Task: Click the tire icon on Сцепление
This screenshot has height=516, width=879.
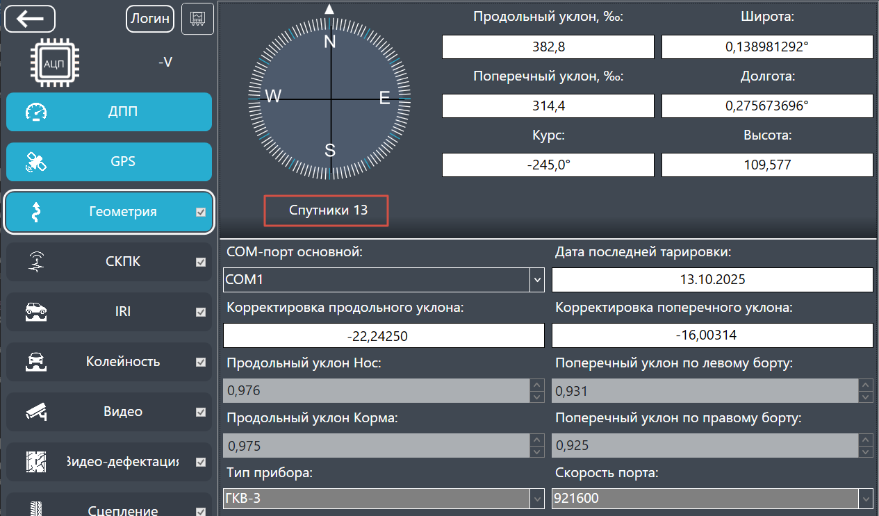Action: click(x=35, y=508)
